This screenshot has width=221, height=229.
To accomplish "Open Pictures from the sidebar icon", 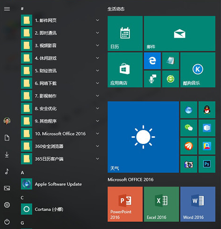I will coord(7,188).
